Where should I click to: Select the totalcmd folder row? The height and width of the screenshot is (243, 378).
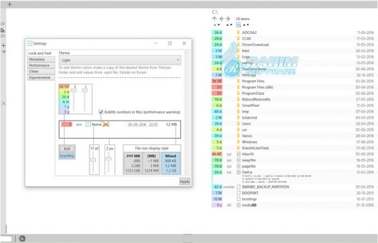tap(293, 118)
